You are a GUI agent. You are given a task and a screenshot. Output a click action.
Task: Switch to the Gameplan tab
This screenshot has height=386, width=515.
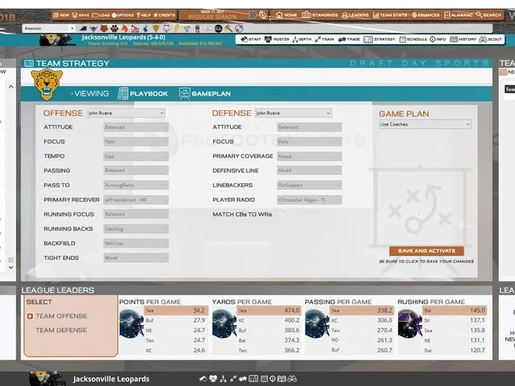(x=204, y=93)
